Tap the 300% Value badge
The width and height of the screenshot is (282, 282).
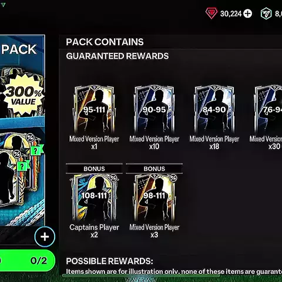23,95
